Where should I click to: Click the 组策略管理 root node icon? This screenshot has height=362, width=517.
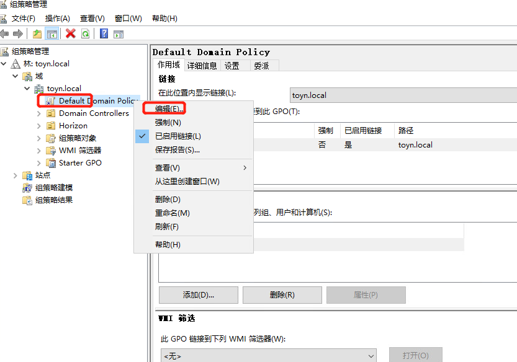[x=4, y=51]
